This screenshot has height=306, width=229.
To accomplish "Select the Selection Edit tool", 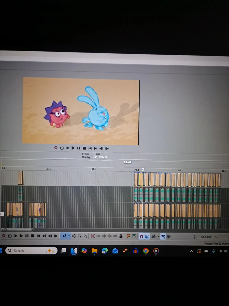I will coord(80,236).
